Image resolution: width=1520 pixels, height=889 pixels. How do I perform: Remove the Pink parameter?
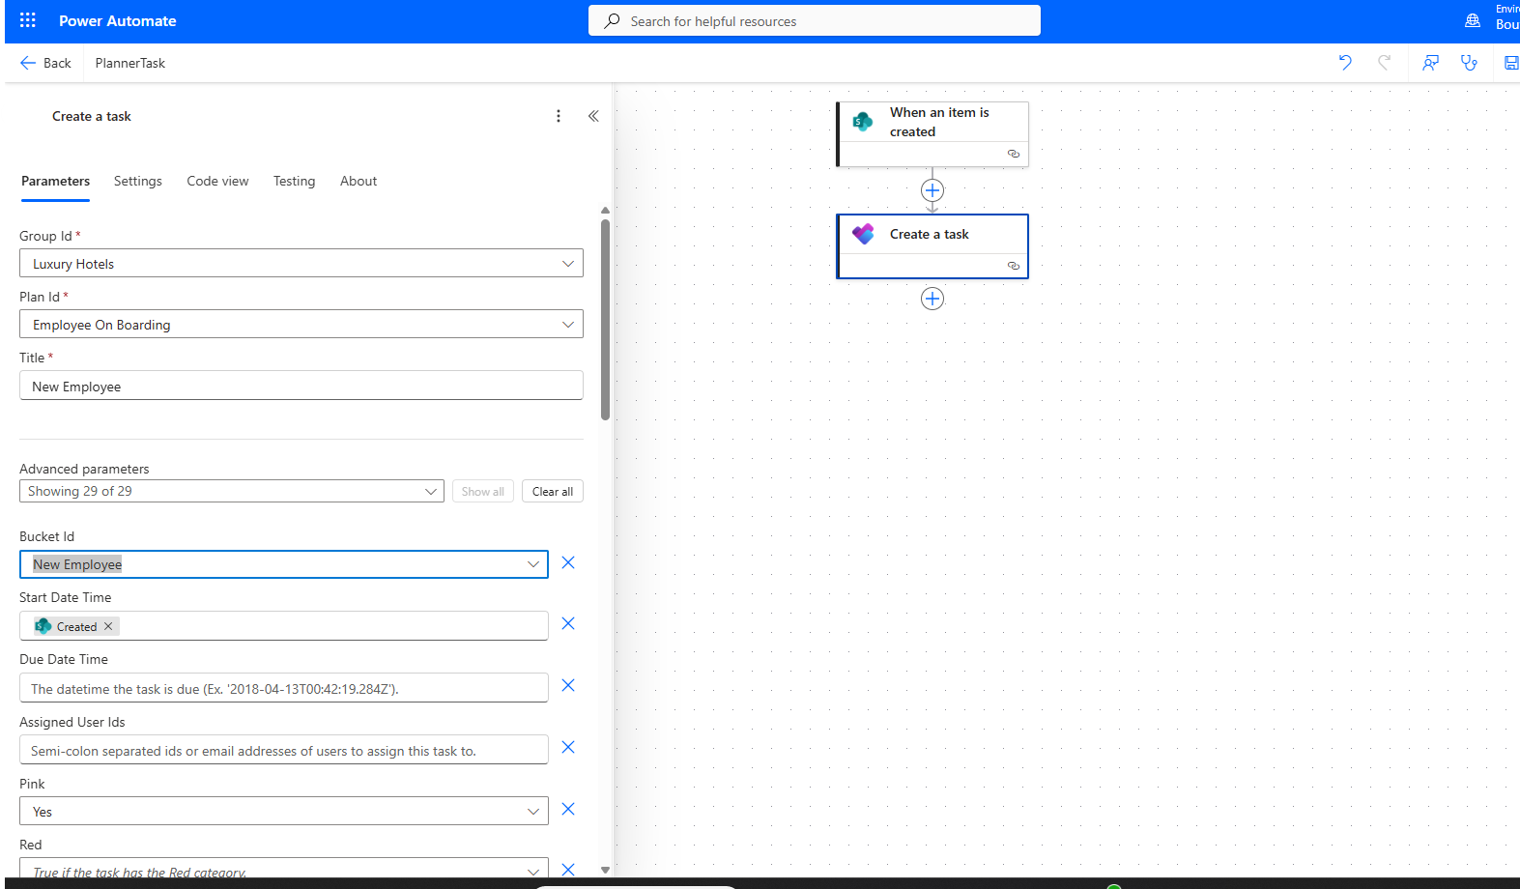pos(568,809)
